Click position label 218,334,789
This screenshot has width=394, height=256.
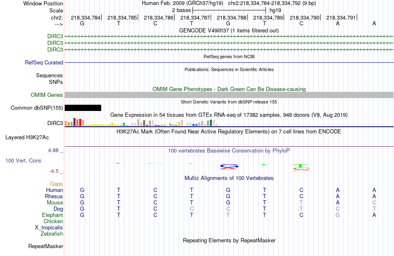[268, 17]
